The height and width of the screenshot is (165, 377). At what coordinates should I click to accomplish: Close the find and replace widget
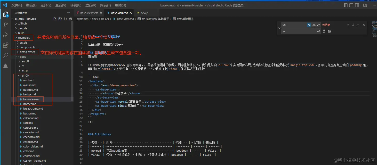pyautogui.click(x=364, y=25)
